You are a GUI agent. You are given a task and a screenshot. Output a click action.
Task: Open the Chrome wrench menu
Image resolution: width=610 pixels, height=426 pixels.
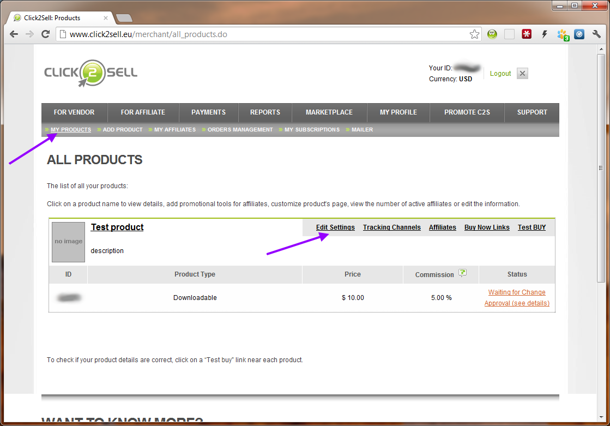[597, 34]
